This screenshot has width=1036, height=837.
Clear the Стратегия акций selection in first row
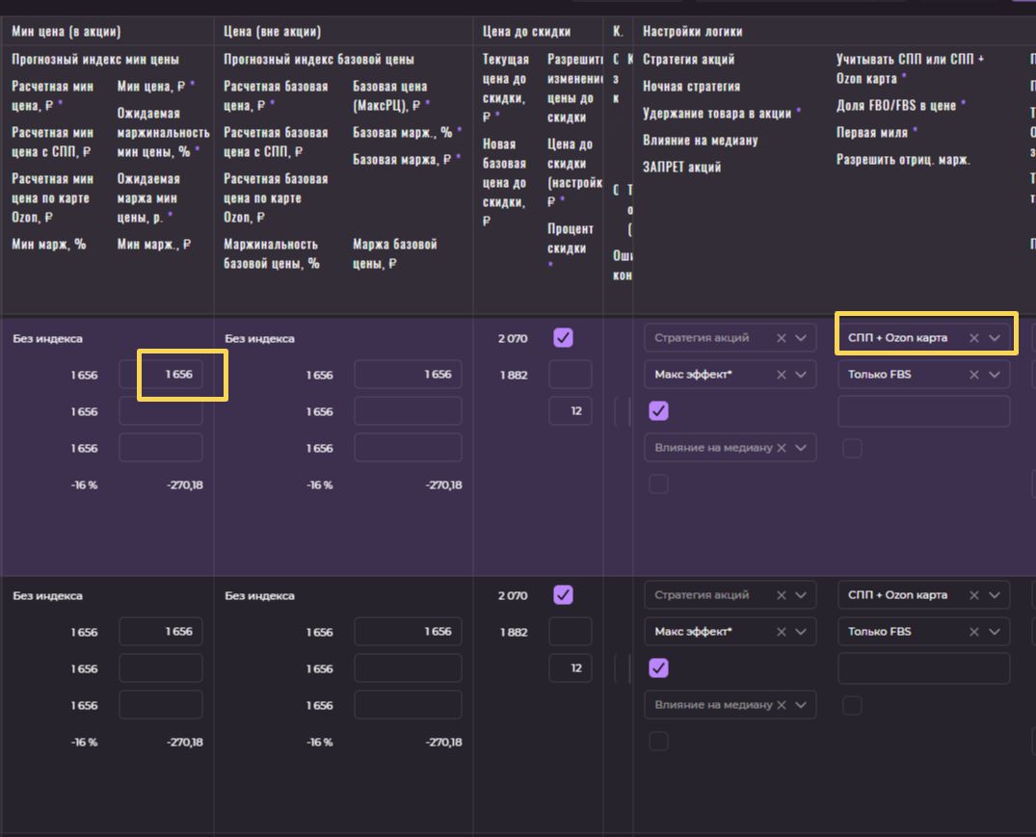pos(782,338)
